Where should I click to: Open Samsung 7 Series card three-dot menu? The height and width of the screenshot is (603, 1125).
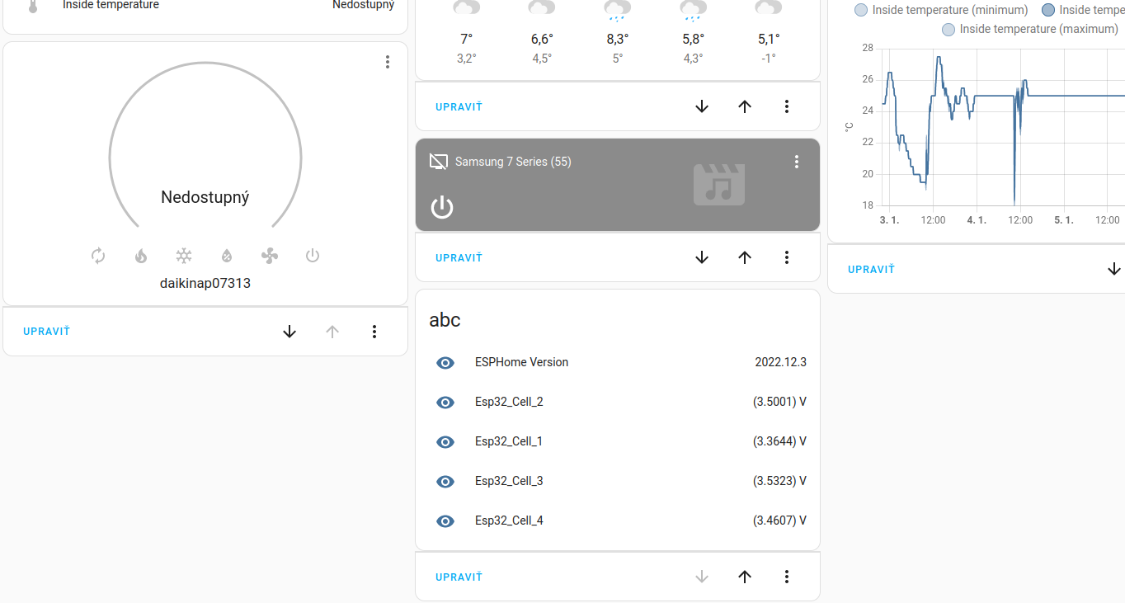(x=797, y=162)
